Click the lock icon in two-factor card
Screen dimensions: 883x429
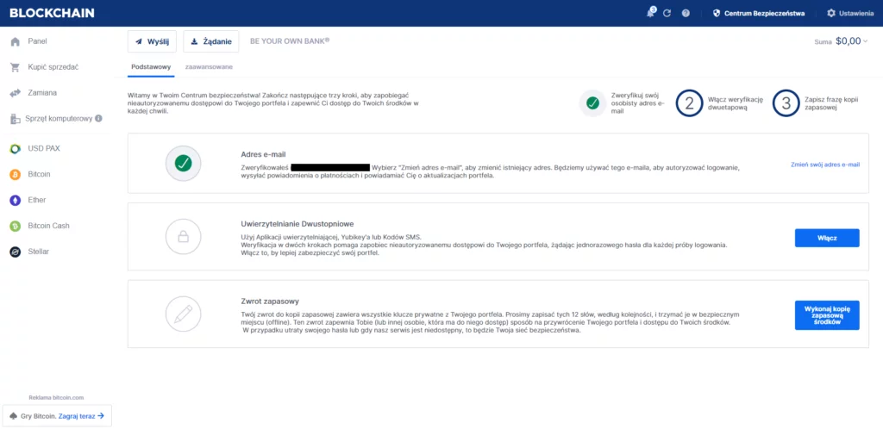(x=183, y=237)
